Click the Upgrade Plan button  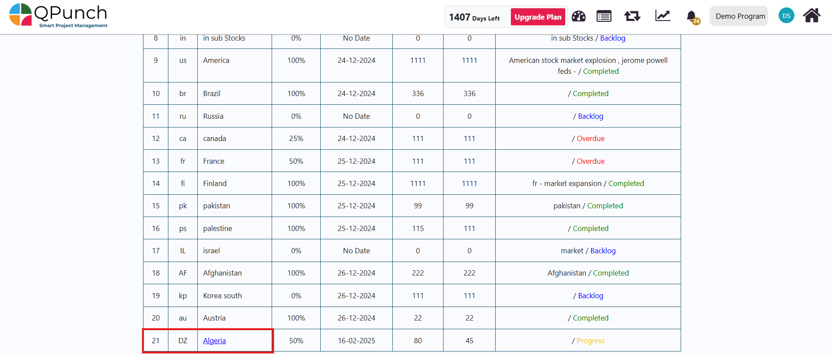pos(538,17)
